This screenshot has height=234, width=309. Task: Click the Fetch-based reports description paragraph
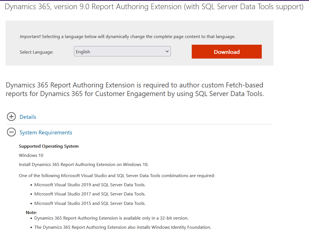pyautogui.click(x=135, y=89)
